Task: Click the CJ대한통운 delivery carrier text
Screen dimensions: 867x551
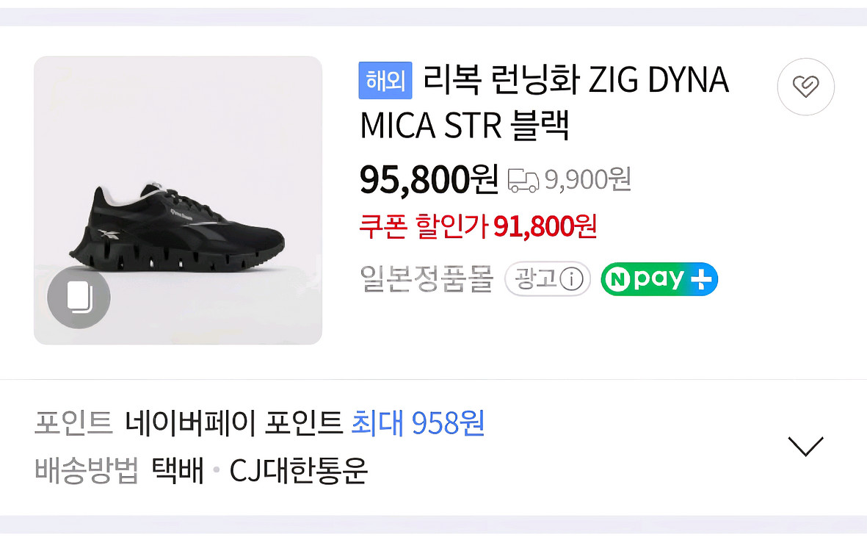Action: [299, 471]
